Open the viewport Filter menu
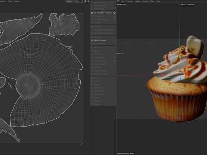This screenshot has height=155, width=207. point(152,1)
